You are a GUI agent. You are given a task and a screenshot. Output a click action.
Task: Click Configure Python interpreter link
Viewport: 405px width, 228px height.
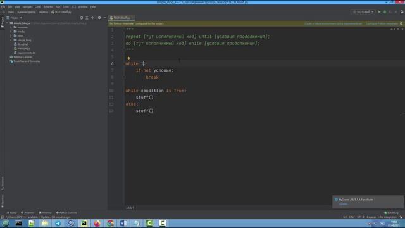382,23
